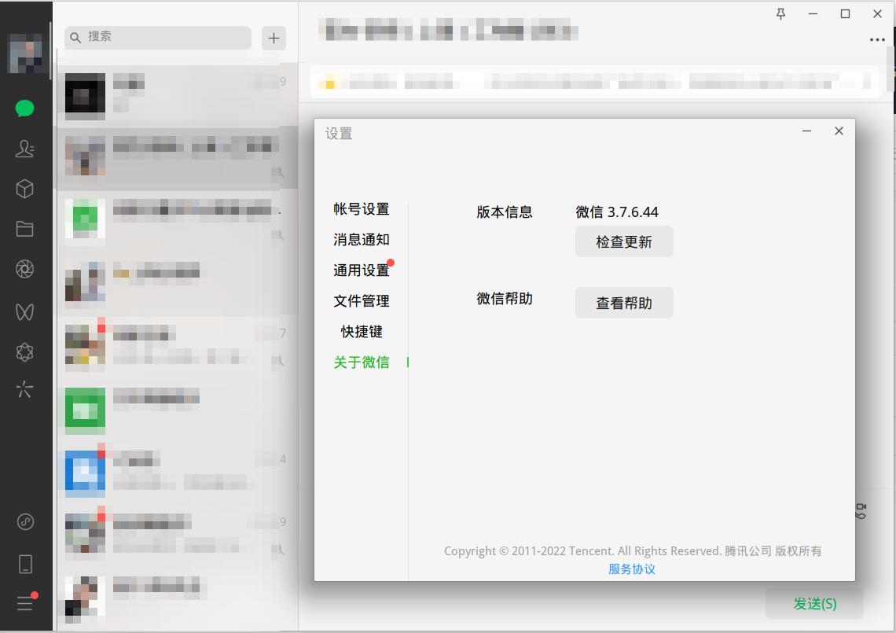Click 检查更新 to check for updates
This screenshot has height=633, width=896.
(x=624, y=241)
